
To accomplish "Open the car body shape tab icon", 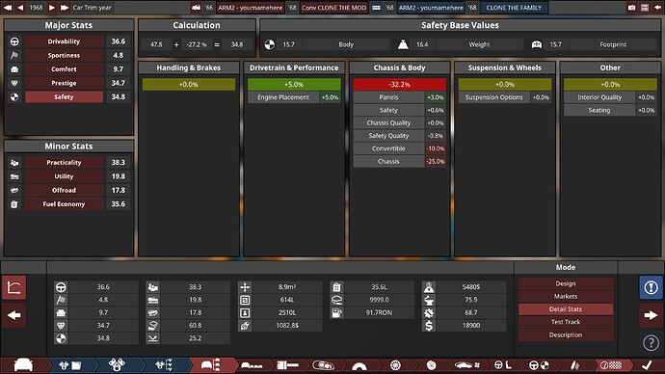I will [252, 365].
